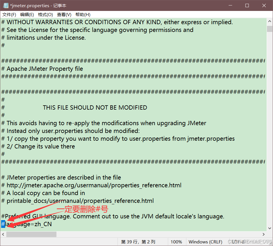Viewport: 273px width, 246px height.
Task: Open the 格式(O) menu
Action: tap(45, 14)
